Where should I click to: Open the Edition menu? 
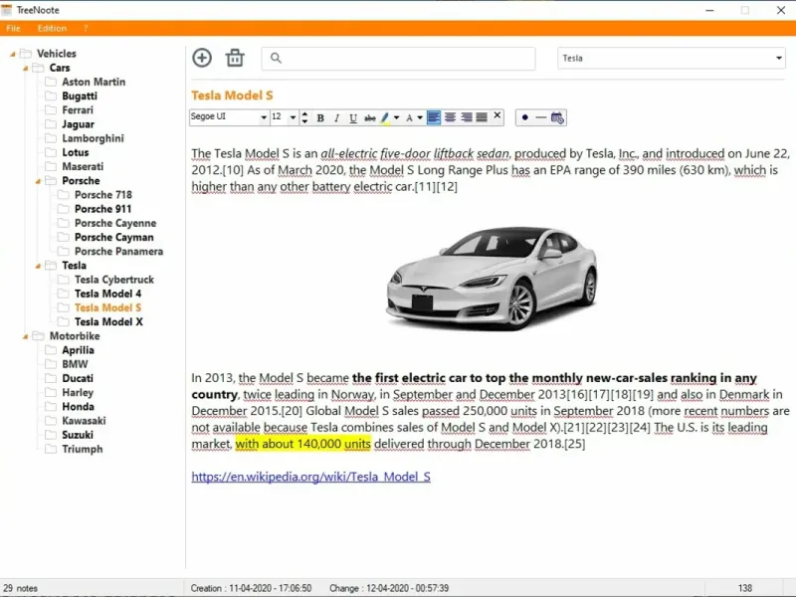click(52, 29)
